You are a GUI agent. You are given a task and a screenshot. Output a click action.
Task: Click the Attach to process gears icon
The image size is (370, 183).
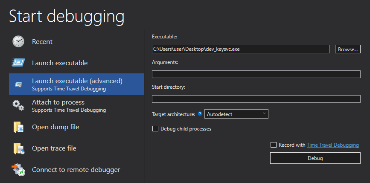tap(18, 105)
